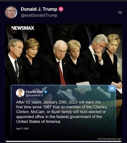The height and width of the screenshot is (143, 127).
Task: Click the NEWSMAX logo on the image
Action: (x=23, y=28)
